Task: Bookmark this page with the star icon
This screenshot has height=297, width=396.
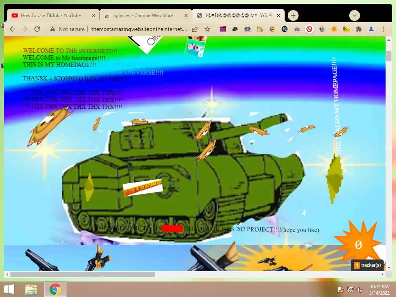Action: tap(207, 29)
